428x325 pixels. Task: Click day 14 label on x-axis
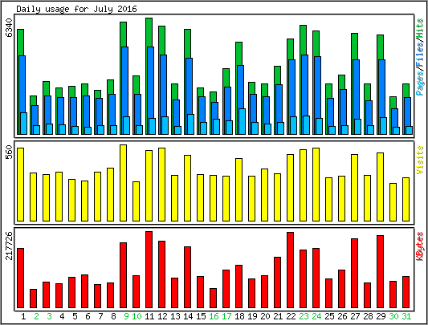188,316
